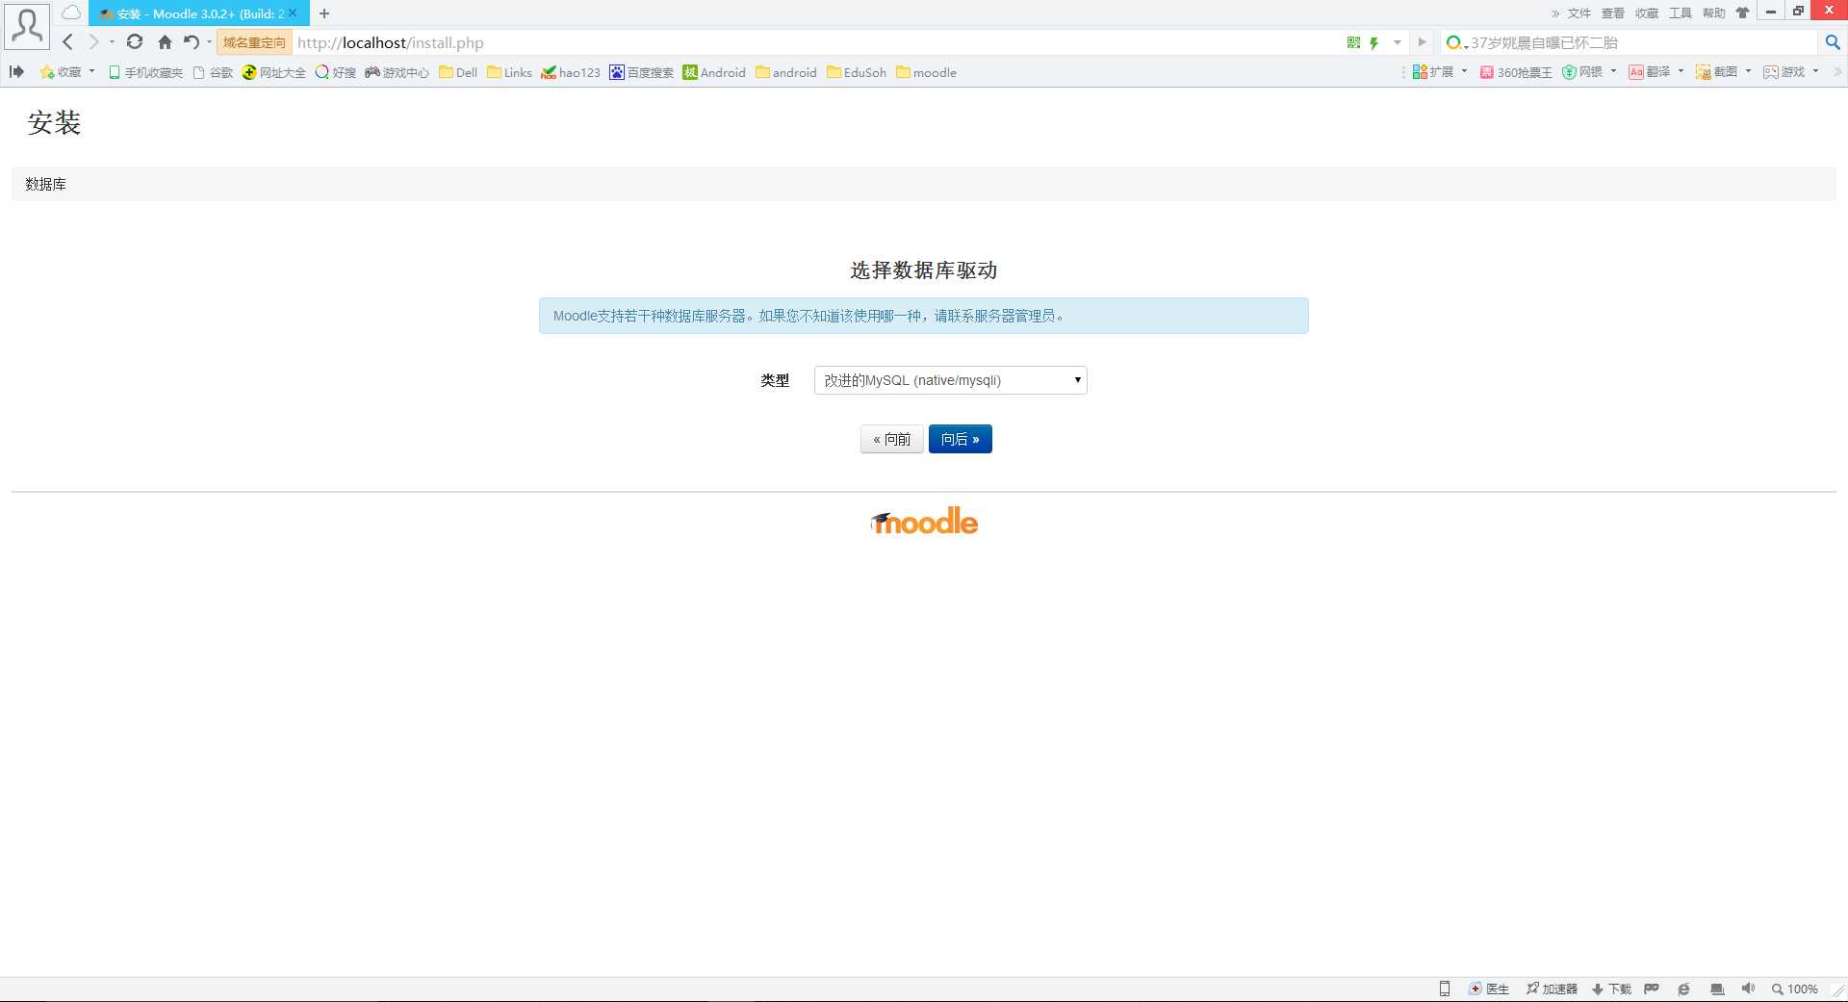Open the 收藏 menu in title bar
This screenshot has width=1848, height=1002.
coord(1647,13)
